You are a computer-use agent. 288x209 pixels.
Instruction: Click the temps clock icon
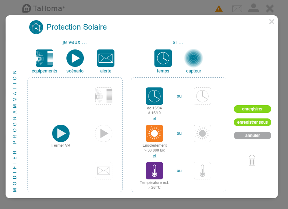pos(163,58)
